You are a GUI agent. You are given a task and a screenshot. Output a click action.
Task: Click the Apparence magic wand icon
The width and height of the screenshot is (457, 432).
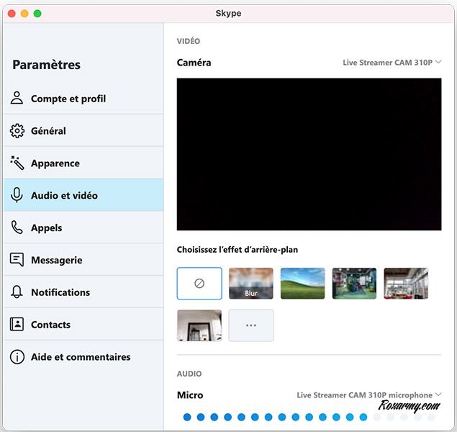point(17,163)
